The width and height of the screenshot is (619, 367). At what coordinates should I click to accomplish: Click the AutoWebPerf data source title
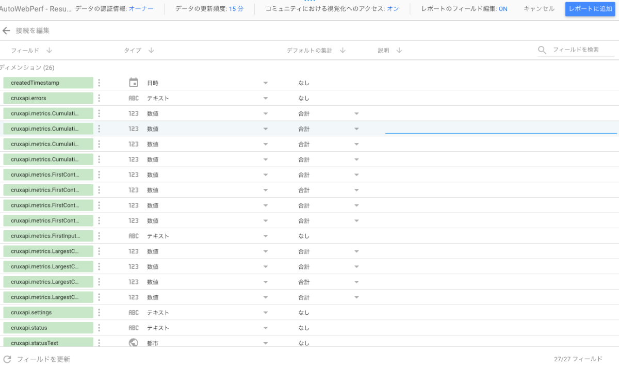click(36, 9)
